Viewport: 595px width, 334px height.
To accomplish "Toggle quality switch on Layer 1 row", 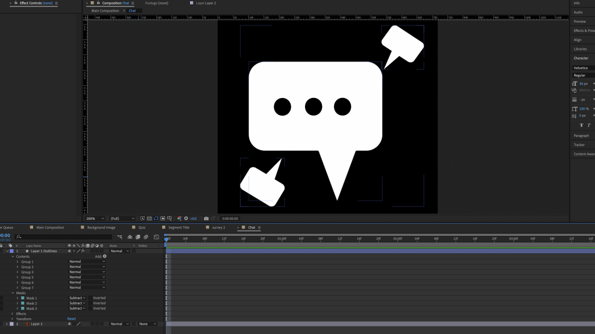I will coord(78,324).
